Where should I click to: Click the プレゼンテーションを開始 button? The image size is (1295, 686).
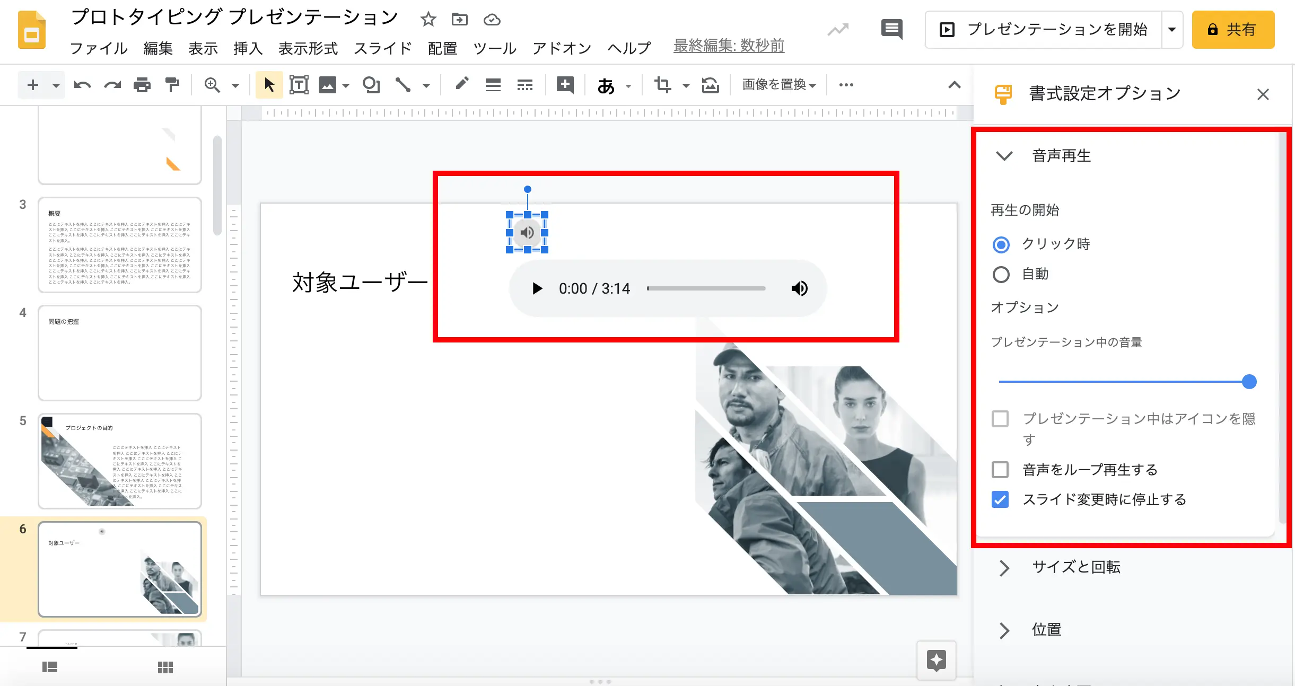(x=1043, y=30)
